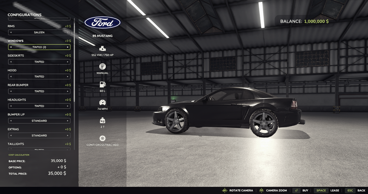
Task: Select the manual transmission gearshift icon
Action: click(x=102, y=66)
